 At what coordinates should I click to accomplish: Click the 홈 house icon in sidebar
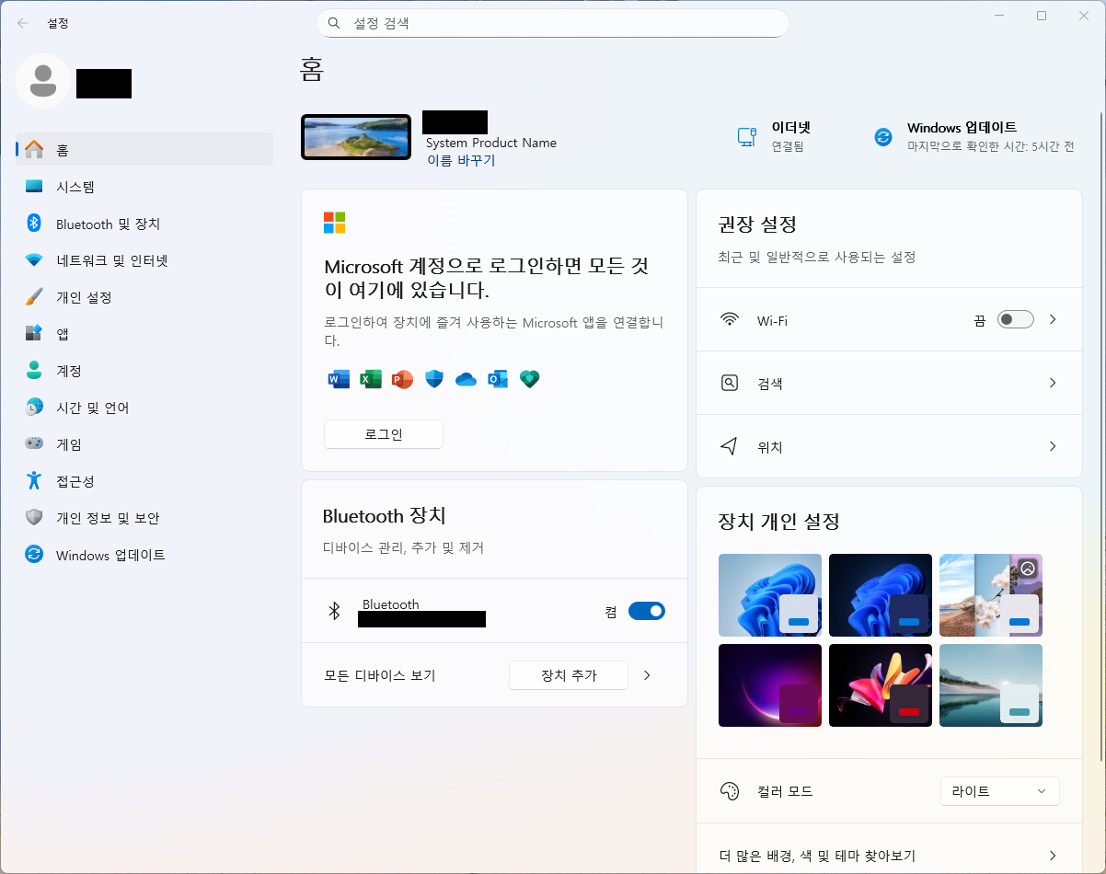tap(34, 149)
